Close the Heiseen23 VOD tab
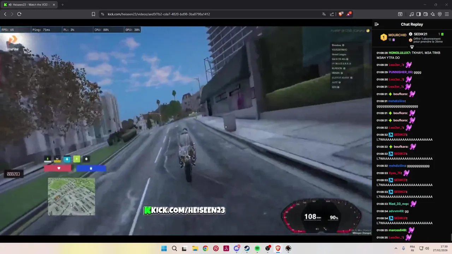Image resolution: width=452 pixels, height=254 pixels. click(53, 5)
